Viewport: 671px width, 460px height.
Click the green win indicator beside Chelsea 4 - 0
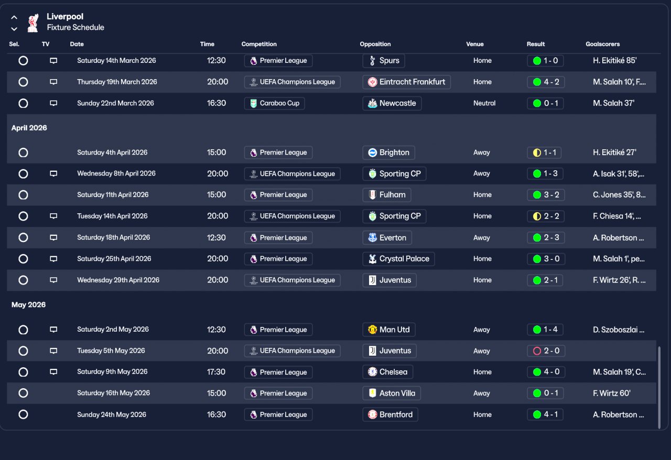(537, 372)
